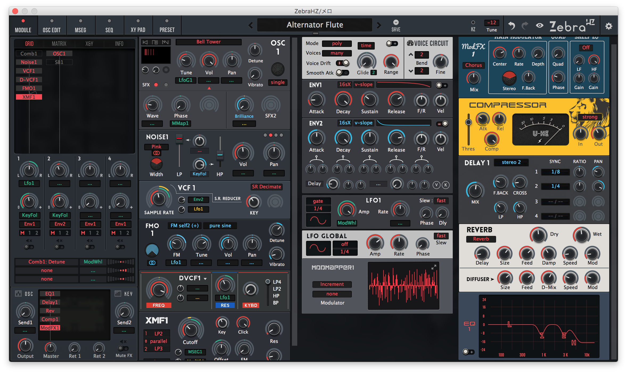Open the Noise type Pink dropdown
627x373 pixels.
tap(156, 147)
